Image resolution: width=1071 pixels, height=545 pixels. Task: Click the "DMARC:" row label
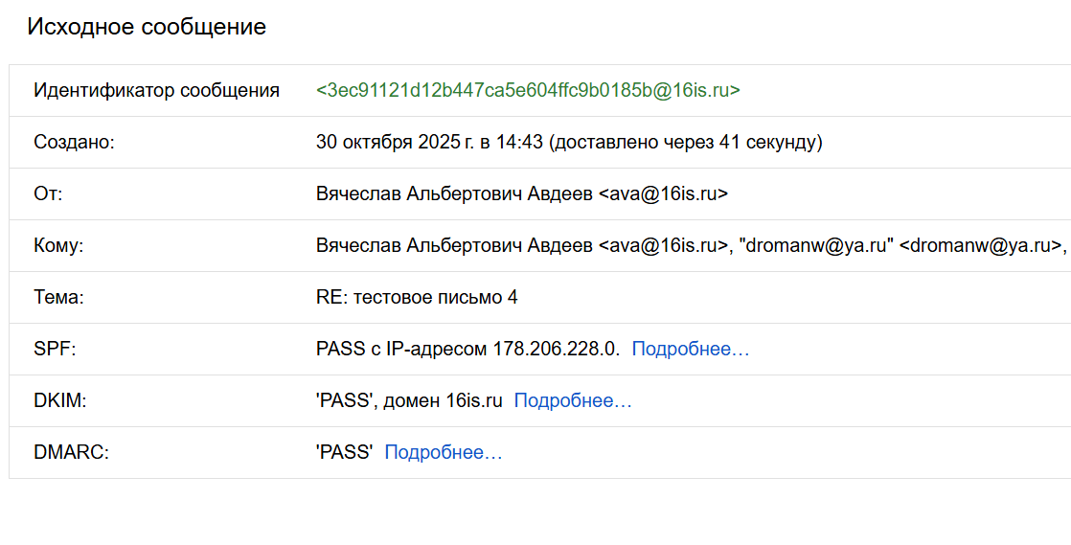[71, 452]
